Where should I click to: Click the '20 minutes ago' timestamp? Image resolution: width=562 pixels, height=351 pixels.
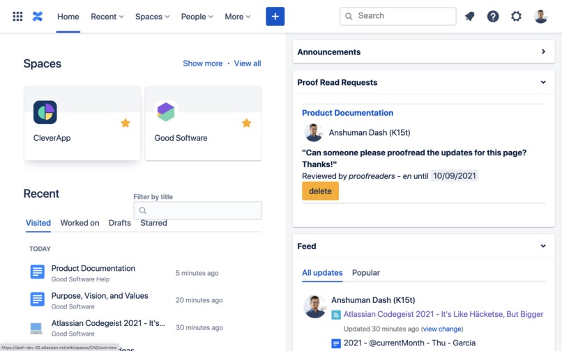pyautogui.click(x=199, y=300)
